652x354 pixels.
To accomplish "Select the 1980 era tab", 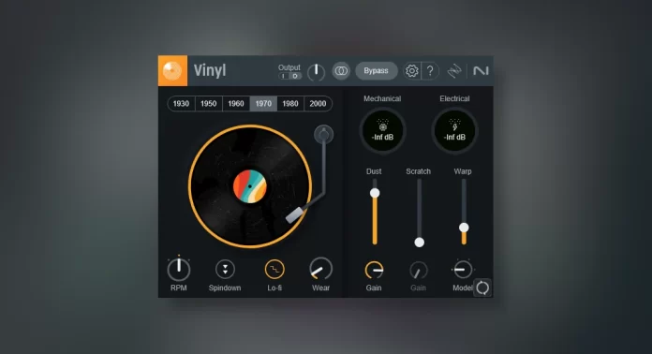I will [290, 103].
